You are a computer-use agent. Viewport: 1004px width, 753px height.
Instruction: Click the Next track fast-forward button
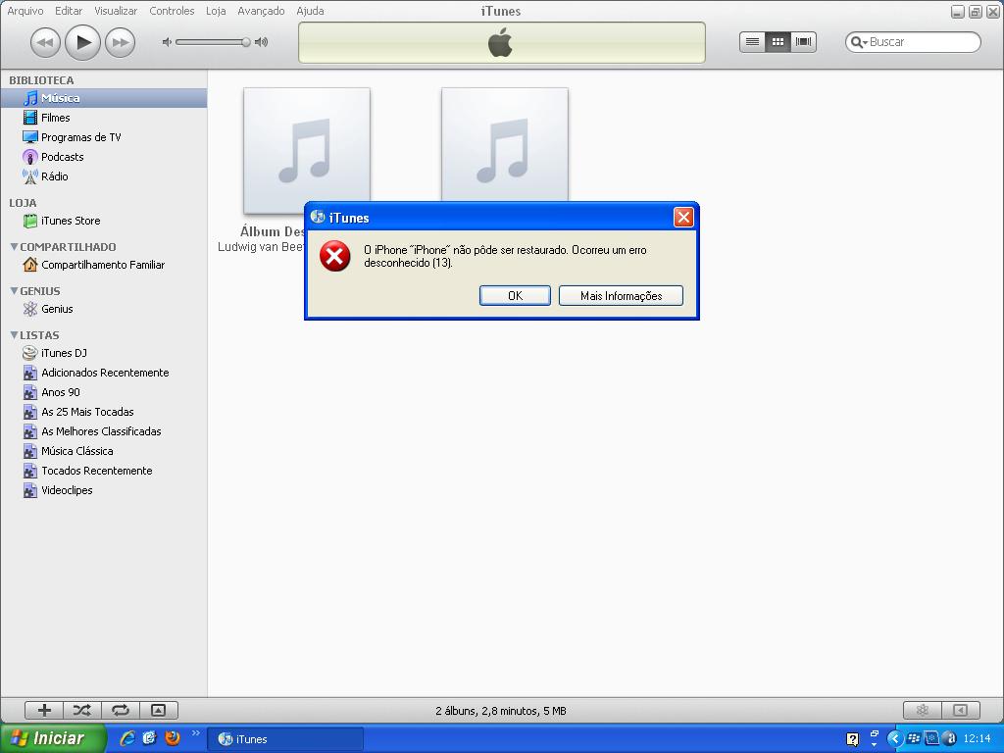click(x=121, y=43)
